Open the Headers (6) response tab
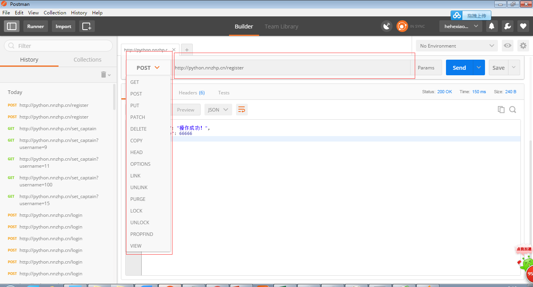This screenshot has height=287, width=533. [192, 93]
